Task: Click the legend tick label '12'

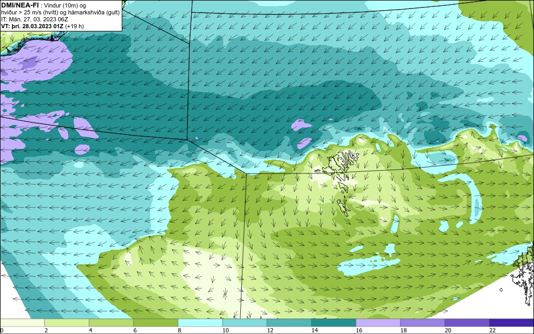Action: 270,330
